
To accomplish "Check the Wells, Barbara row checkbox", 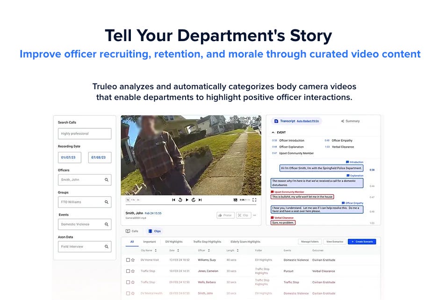I will click(128, 282).
